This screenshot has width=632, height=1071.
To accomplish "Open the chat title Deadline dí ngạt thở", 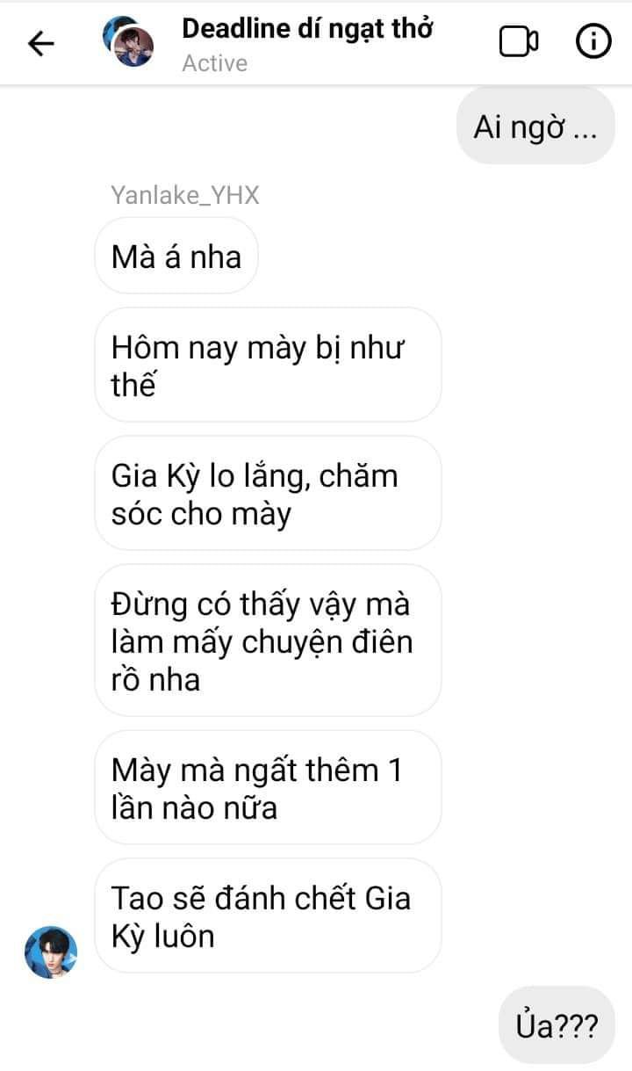I will click(x=307, y=28).
